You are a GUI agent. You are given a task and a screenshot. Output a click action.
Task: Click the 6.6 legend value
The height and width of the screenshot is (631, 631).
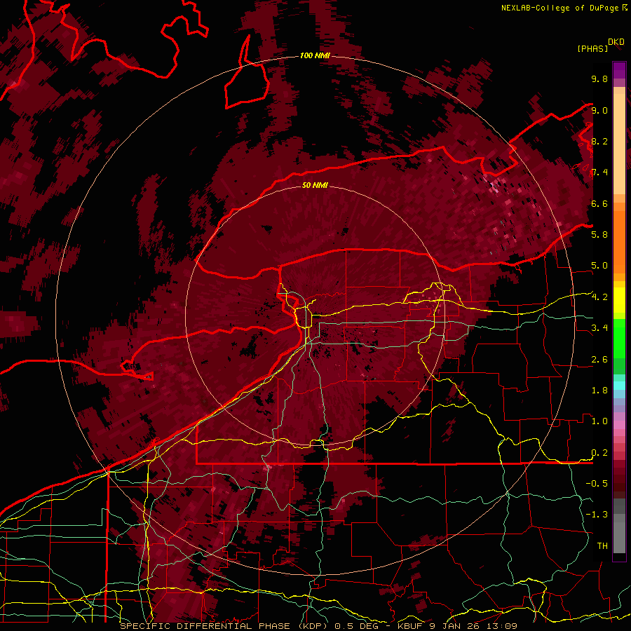599,203
